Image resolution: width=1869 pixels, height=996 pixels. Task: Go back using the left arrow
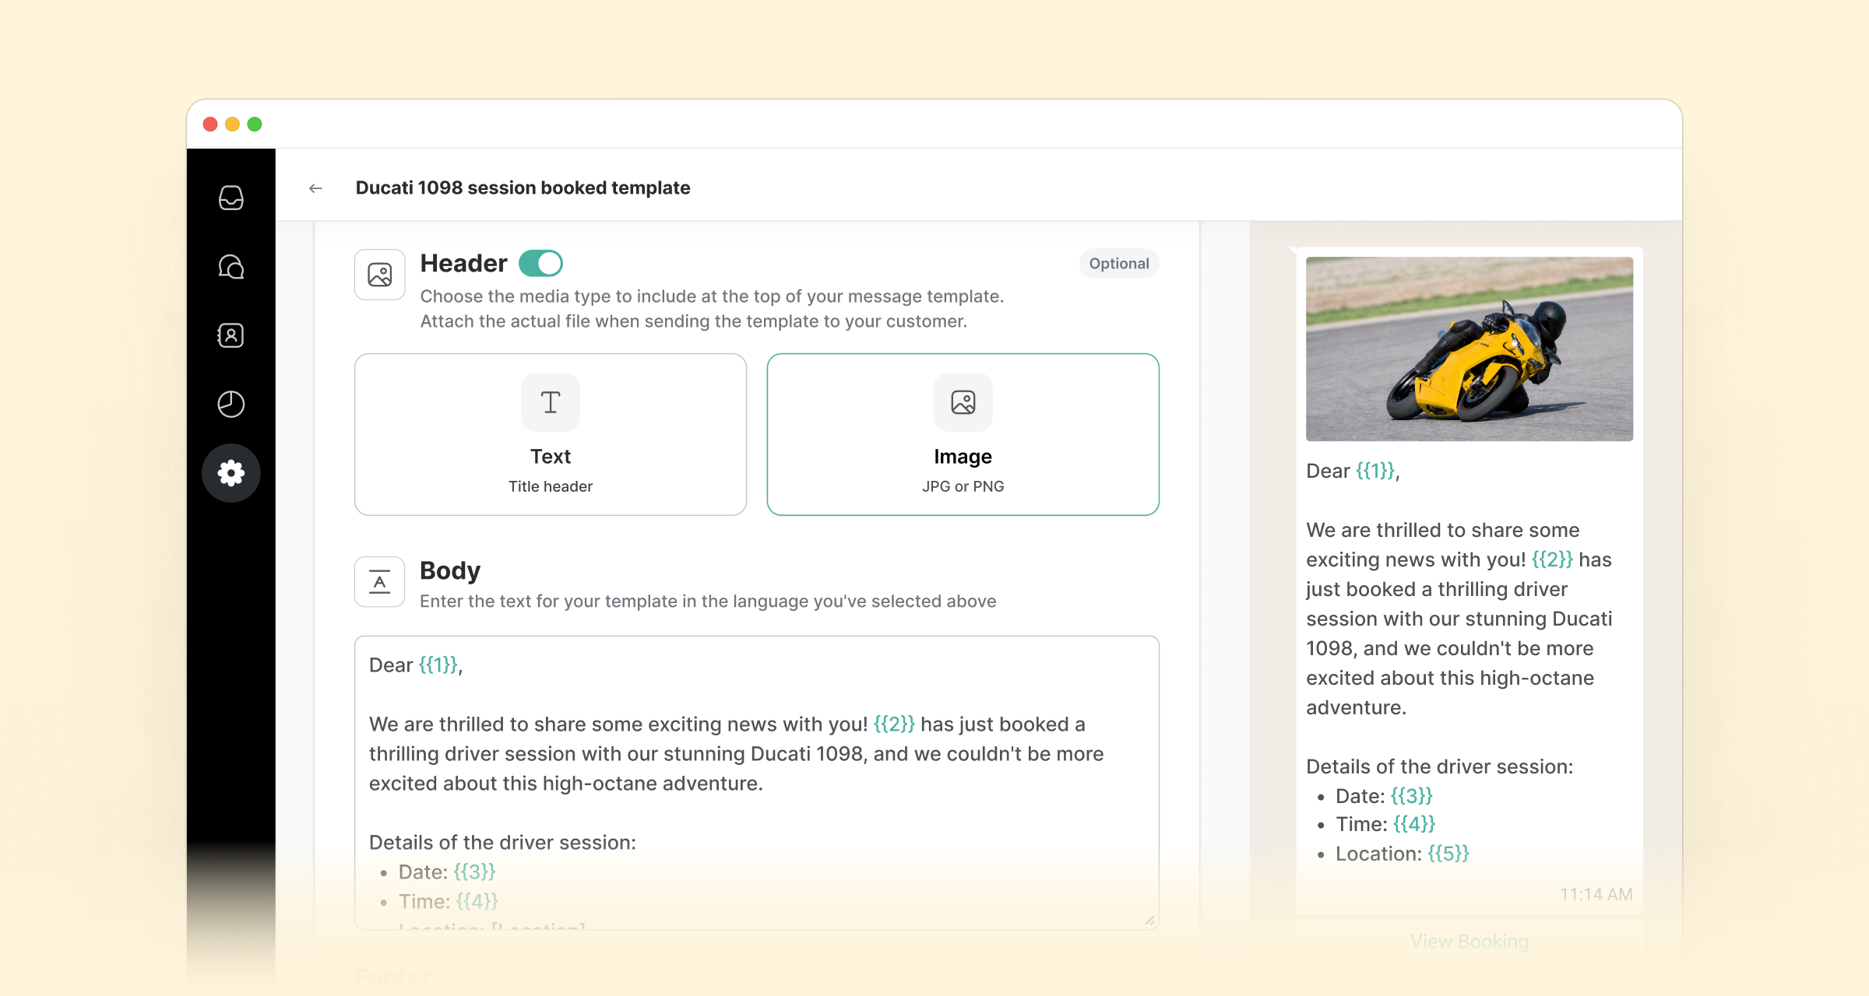(x=315, y=188)
